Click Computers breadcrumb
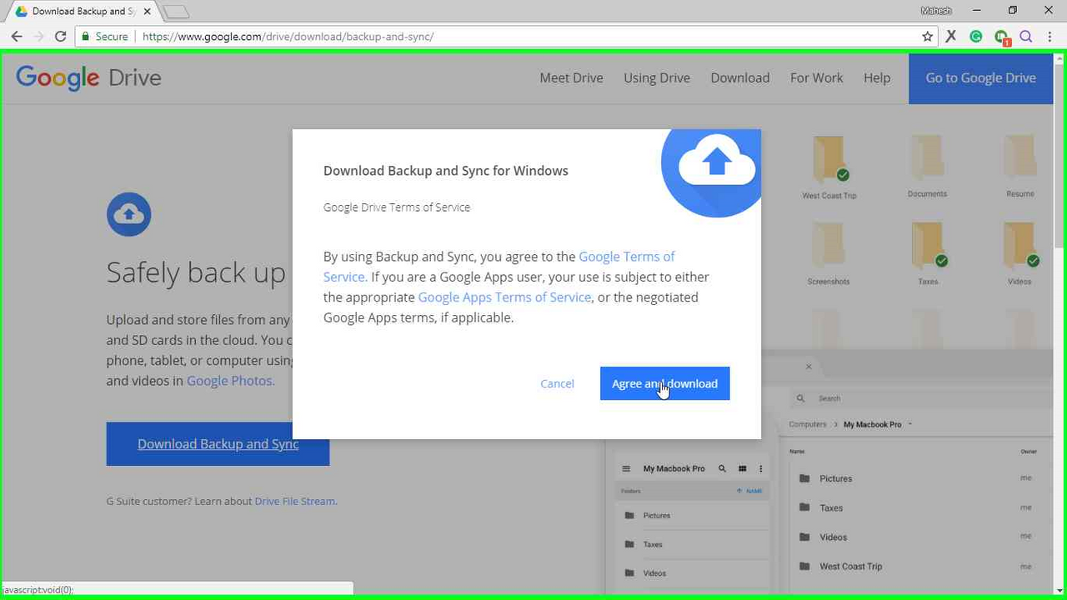 tap(807, 424)
